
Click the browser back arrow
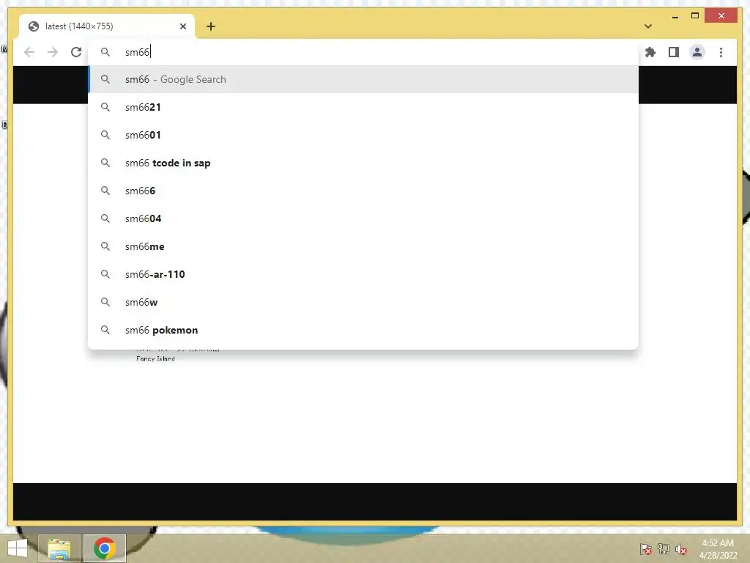coord(29,52)
